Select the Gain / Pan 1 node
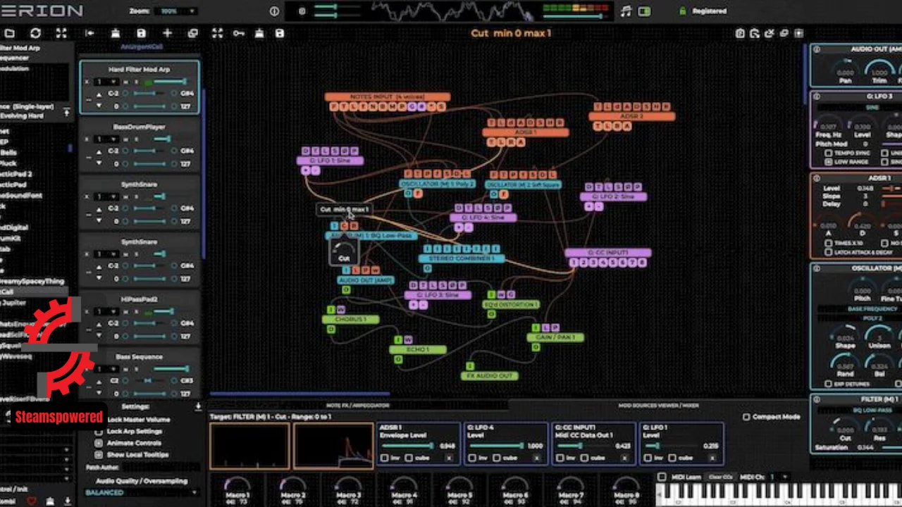902x507 pixels. [x=555, y=337]
